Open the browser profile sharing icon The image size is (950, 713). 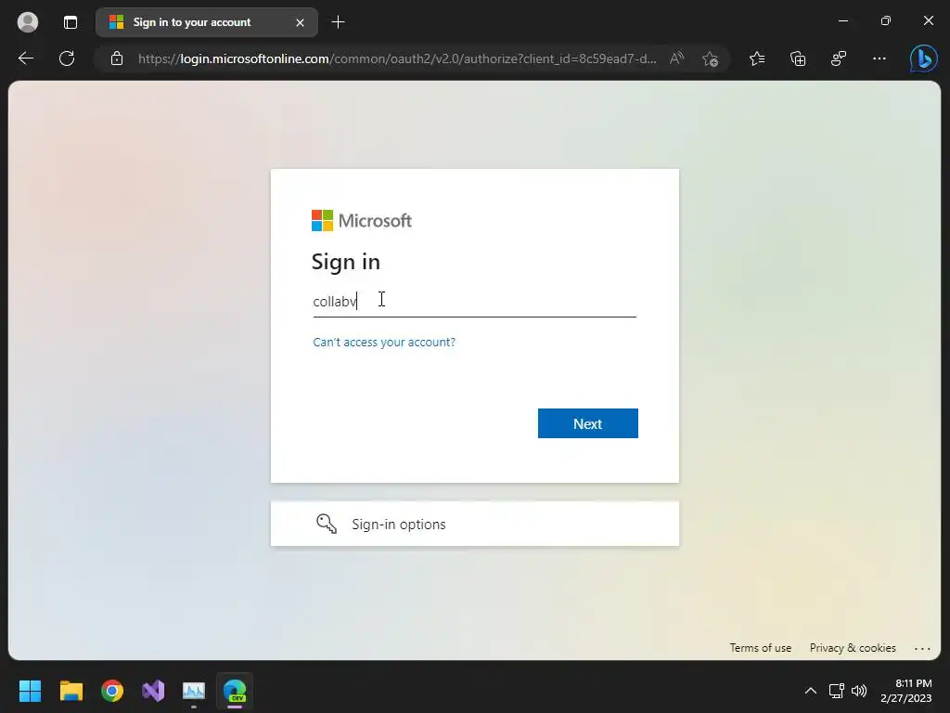839,58
